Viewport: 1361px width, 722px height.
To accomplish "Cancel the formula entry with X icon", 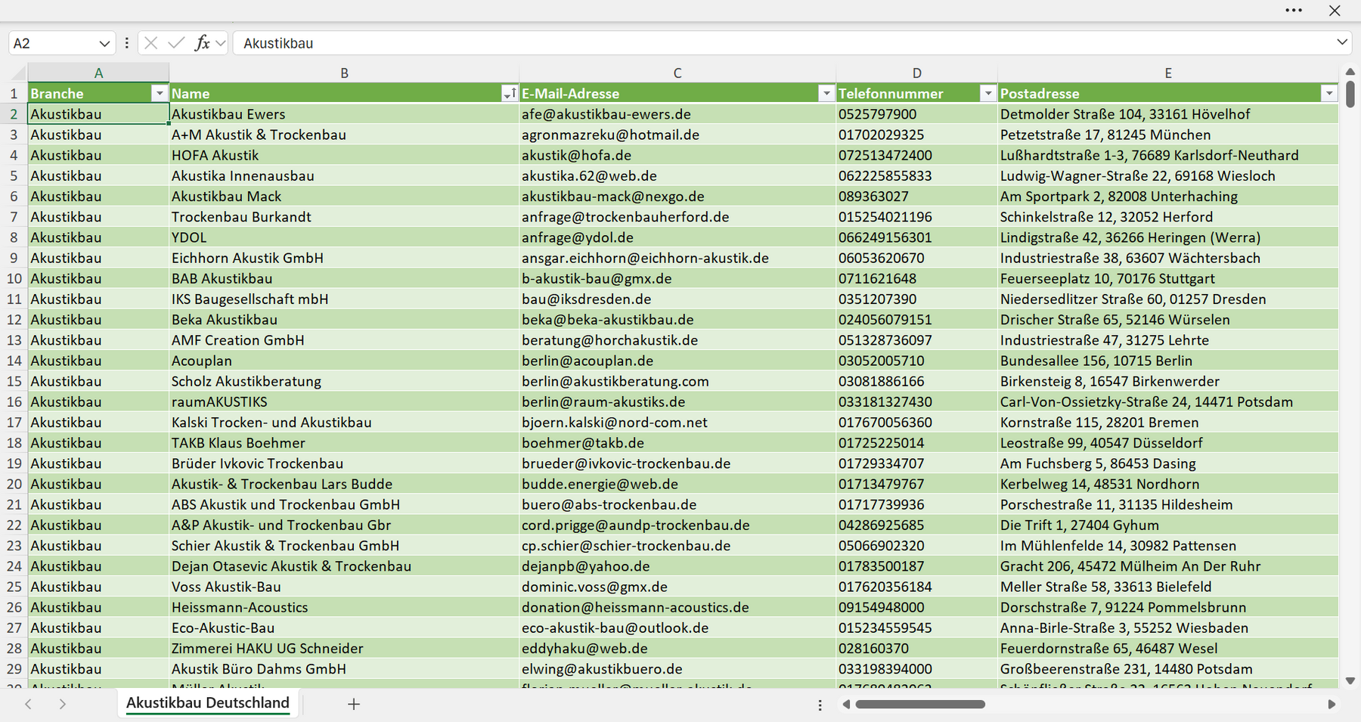I will (151, 43).
